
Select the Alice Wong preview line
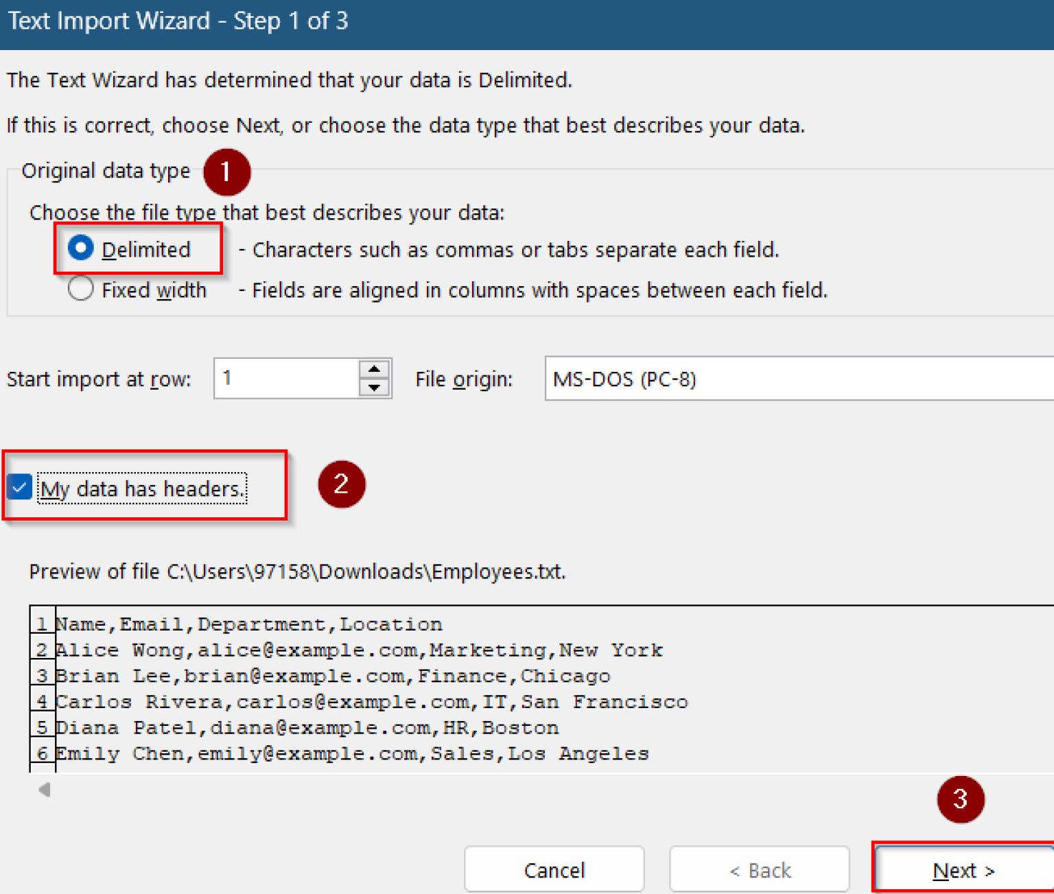click(x=358, y=650)
